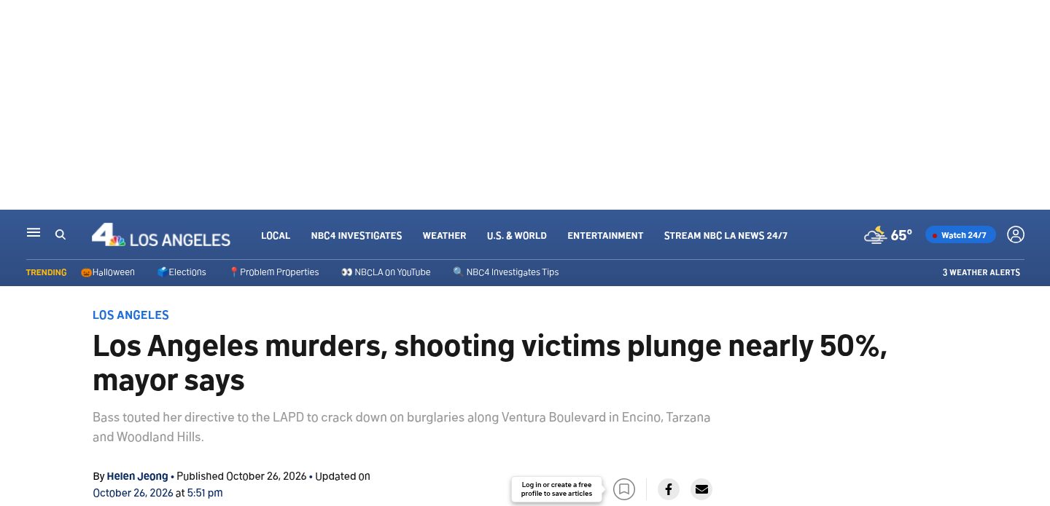Click the Trending label
This screenshot has height=506, width=1050.
click(x=46, y=272)
